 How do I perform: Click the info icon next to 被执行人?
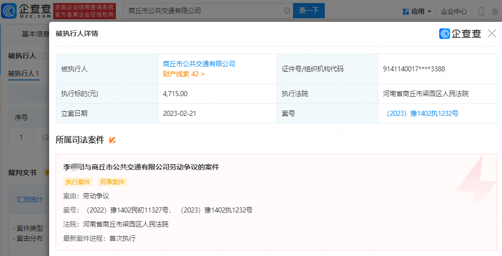click(x=43, y=56)
